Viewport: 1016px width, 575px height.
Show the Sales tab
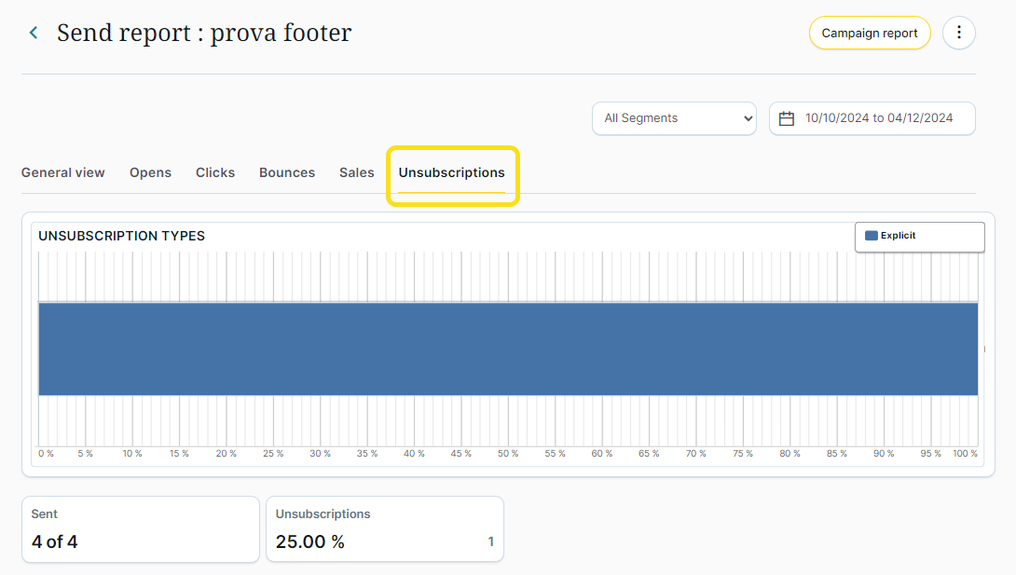357,172
